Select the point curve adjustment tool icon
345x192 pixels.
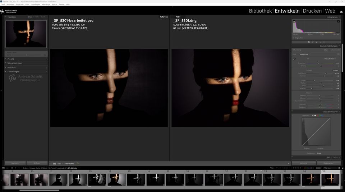[293, 115]
